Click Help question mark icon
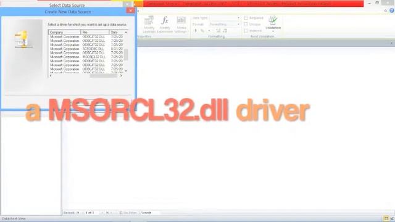395x222 pixels. 392,10
